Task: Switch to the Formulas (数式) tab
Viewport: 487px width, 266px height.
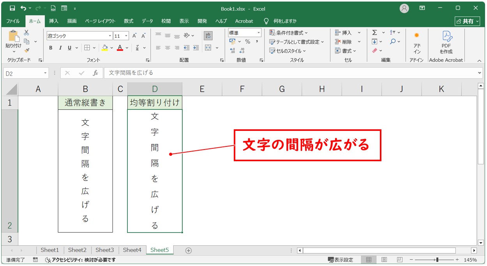Action: (129, 21)
